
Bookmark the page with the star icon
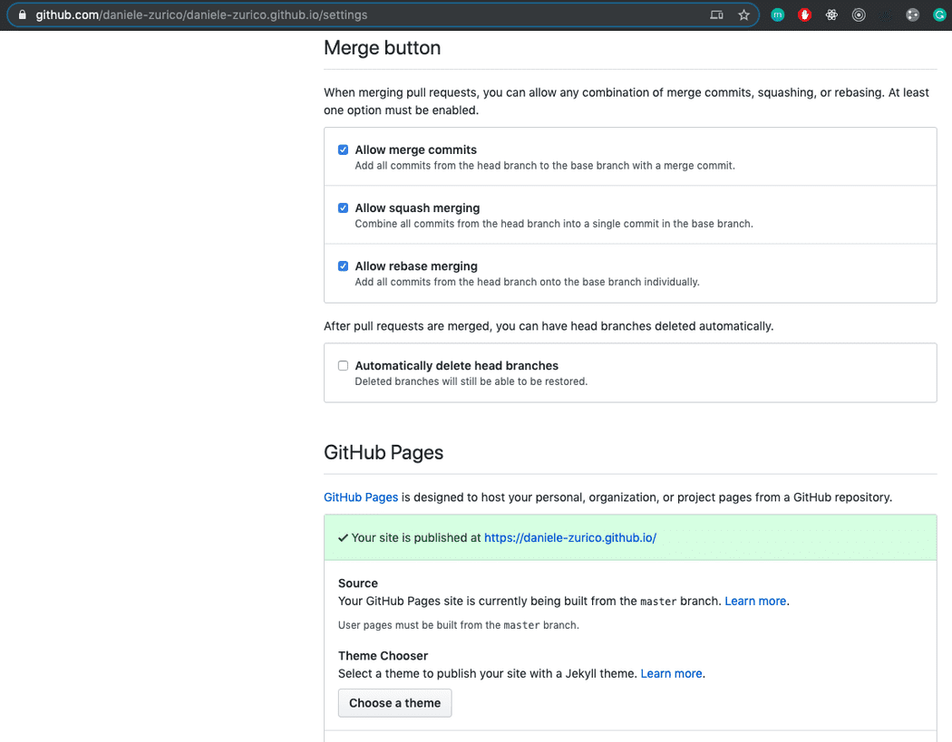743,14
